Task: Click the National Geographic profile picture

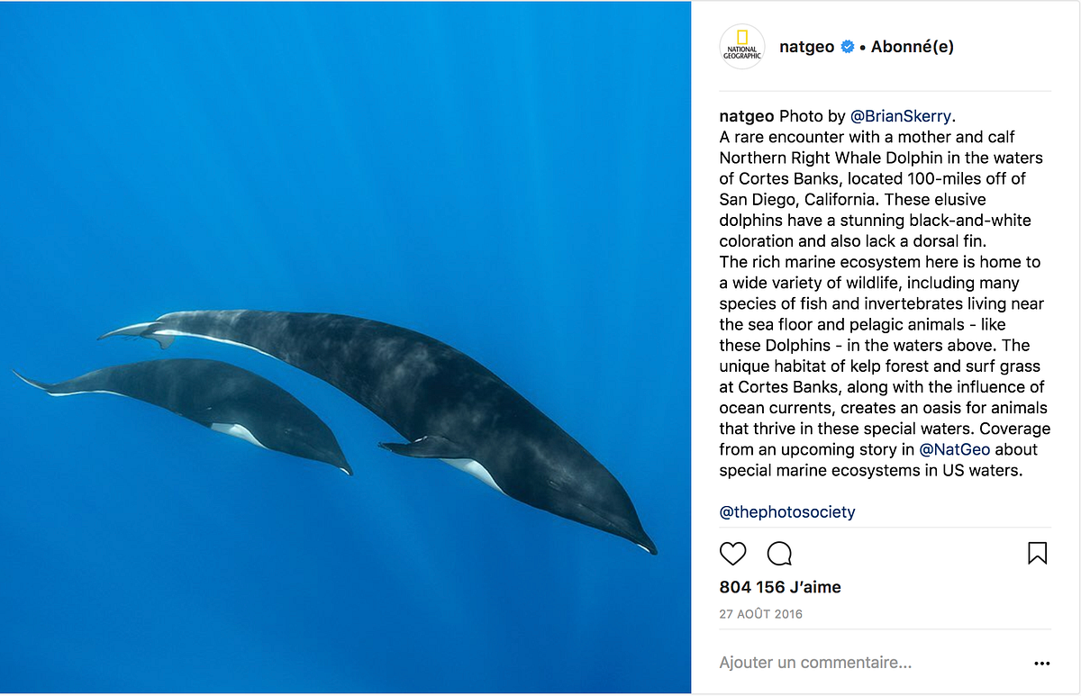Action: click(742, 47)
